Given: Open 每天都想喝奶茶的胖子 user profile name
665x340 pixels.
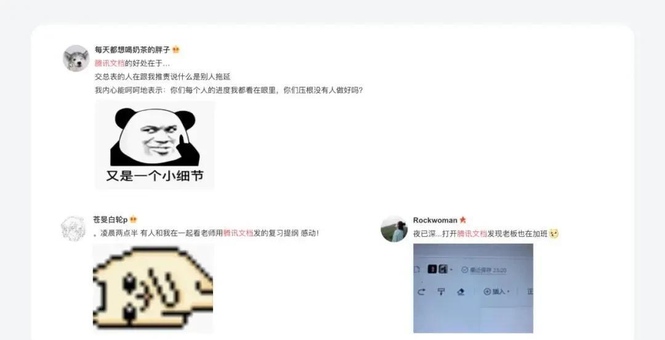Looking at the screenshot, I should tap(132, 50).
